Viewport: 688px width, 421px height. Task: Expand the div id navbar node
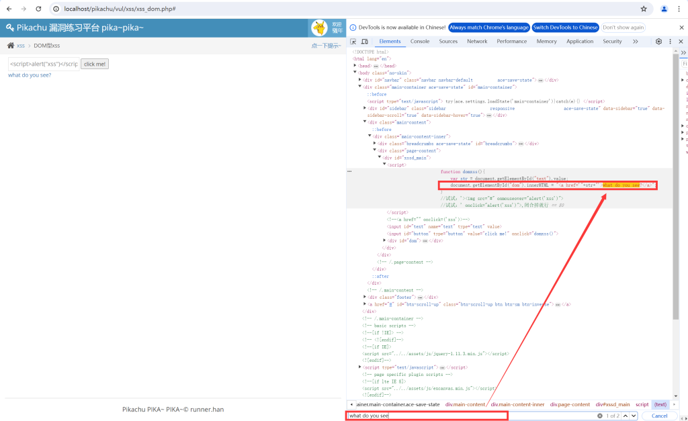click(360, 79)
